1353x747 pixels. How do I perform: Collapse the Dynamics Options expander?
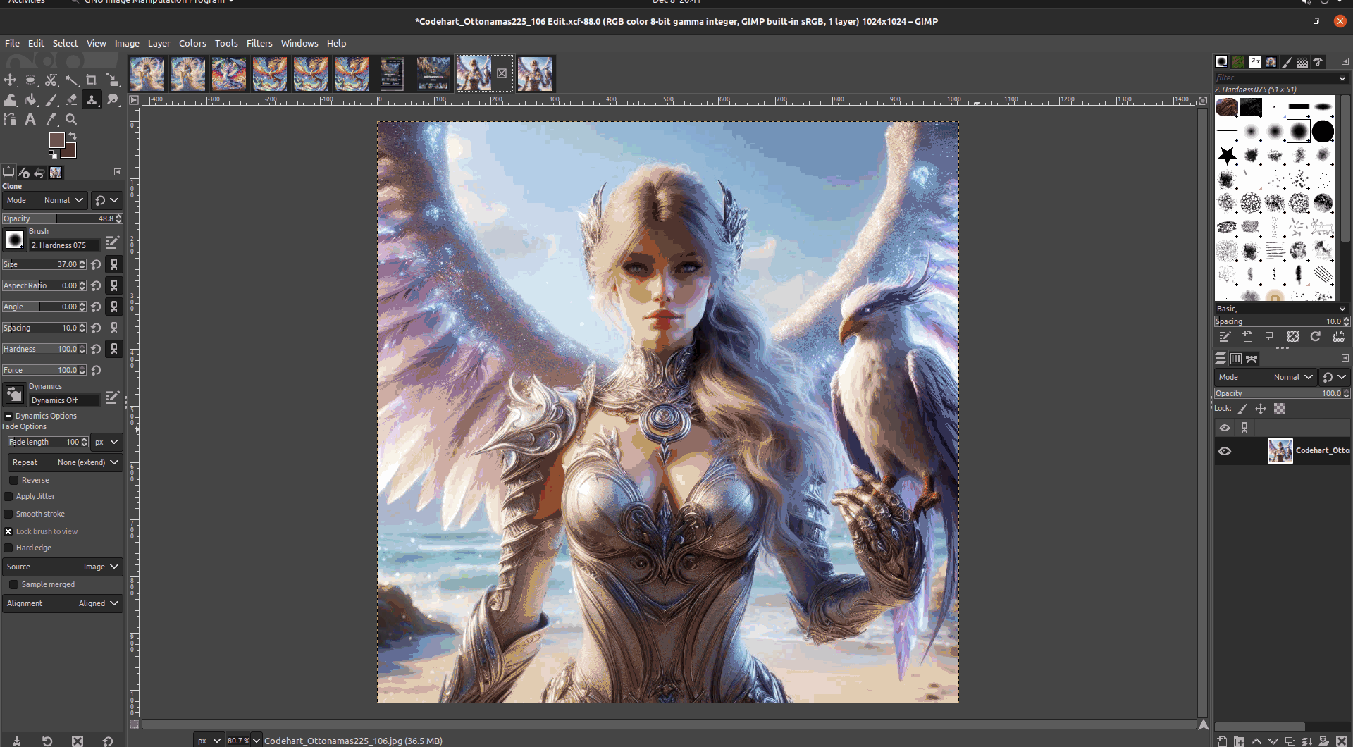8,416
